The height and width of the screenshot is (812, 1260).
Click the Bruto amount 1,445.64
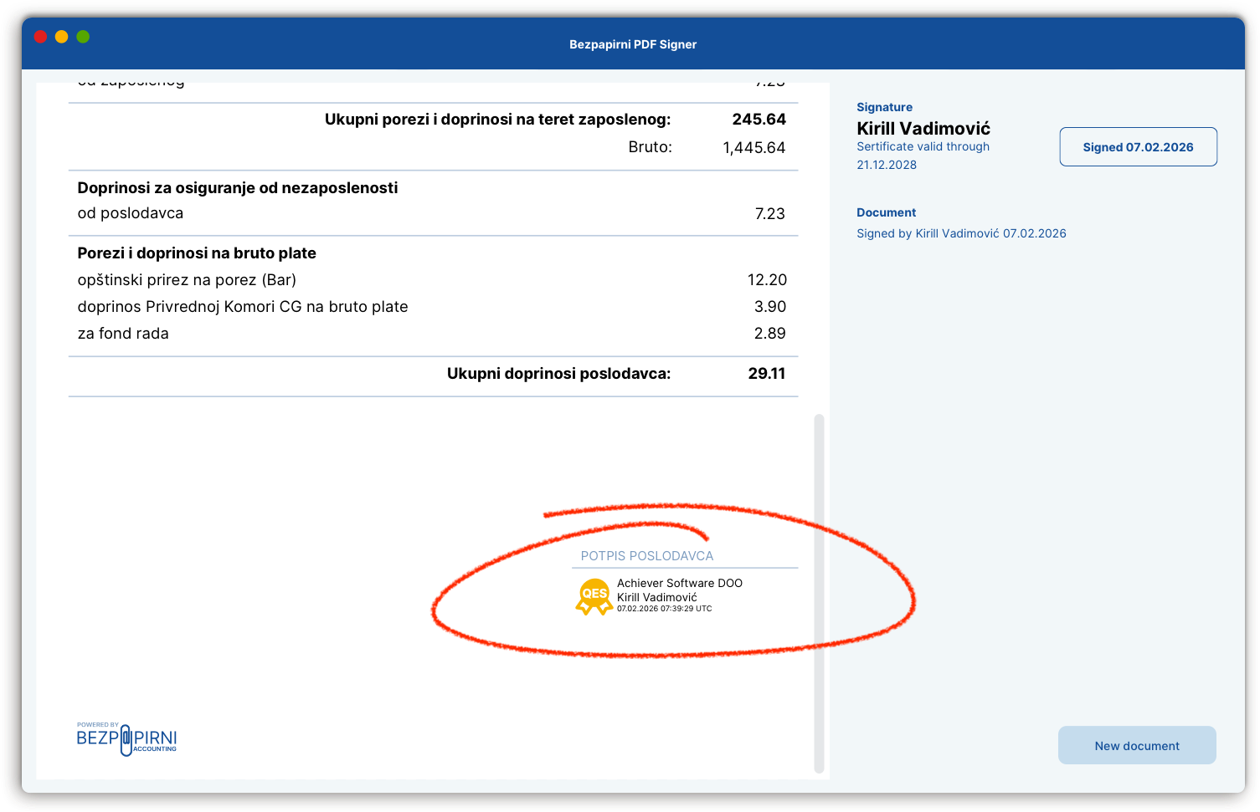pos(753,148)
